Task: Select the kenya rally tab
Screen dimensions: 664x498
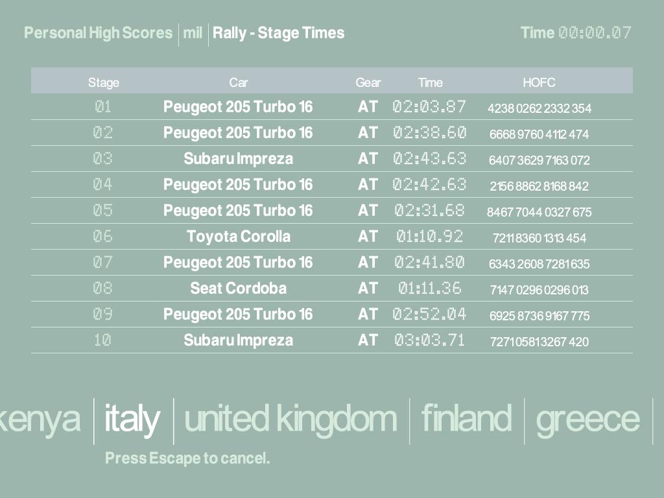Action: pyautogui.click(x=40, y=419)
